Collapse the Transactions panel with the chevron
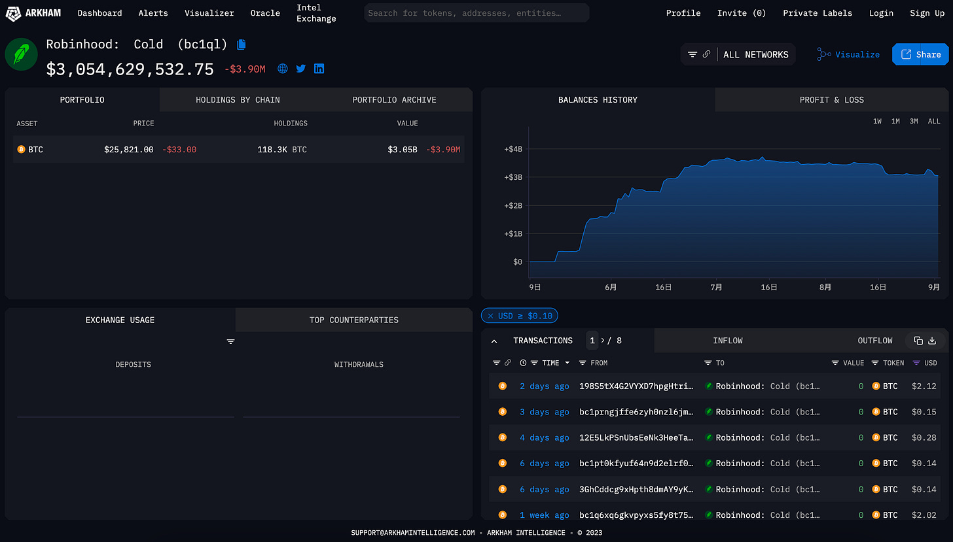 (494, 341)
